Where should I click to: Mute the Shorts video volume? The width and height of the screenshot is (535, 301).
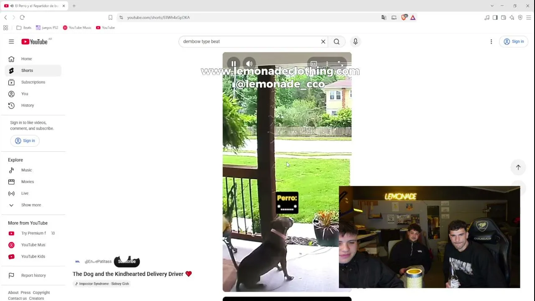tap(249, 64)
